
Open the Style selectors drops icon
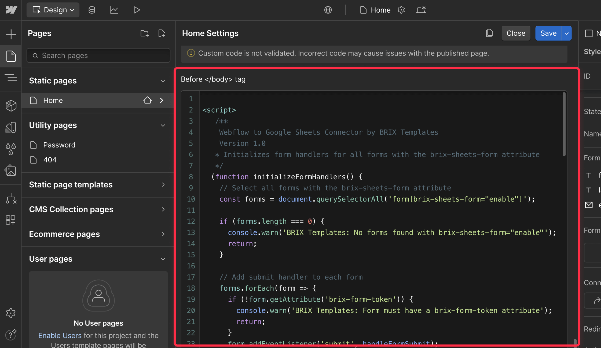11,149
